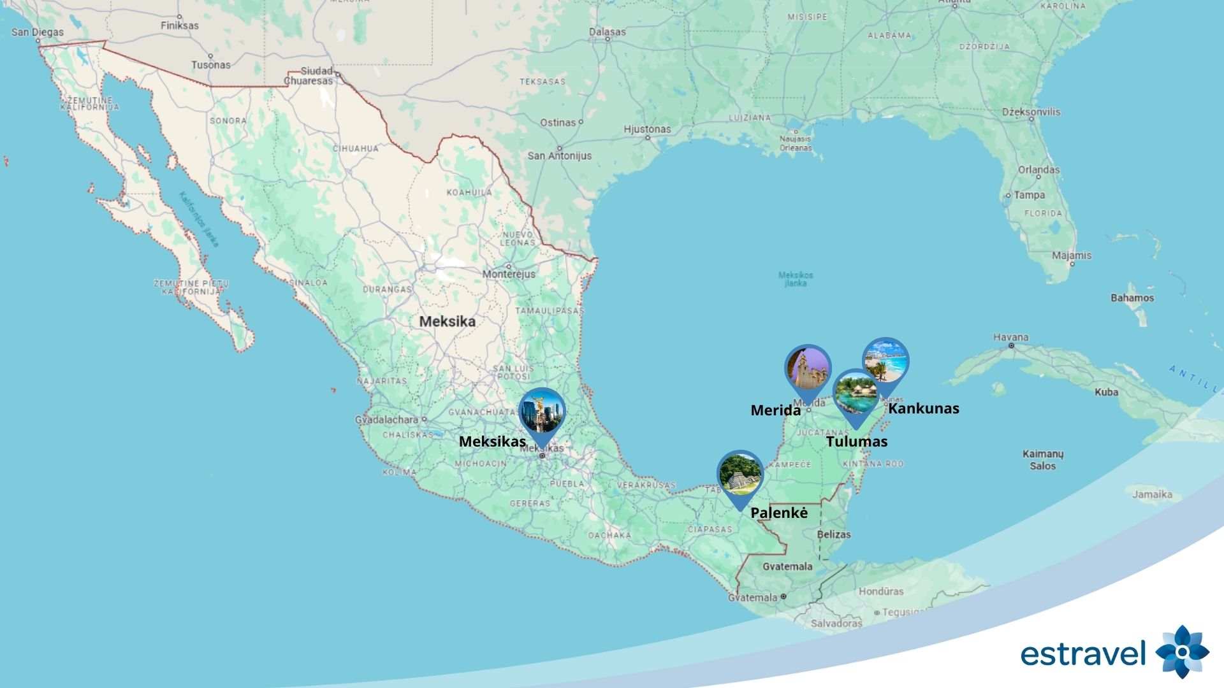This screenshot has width=1224, height=688.
Task: Click the bold Palenkė label
Action: click(x=779, y=513)
